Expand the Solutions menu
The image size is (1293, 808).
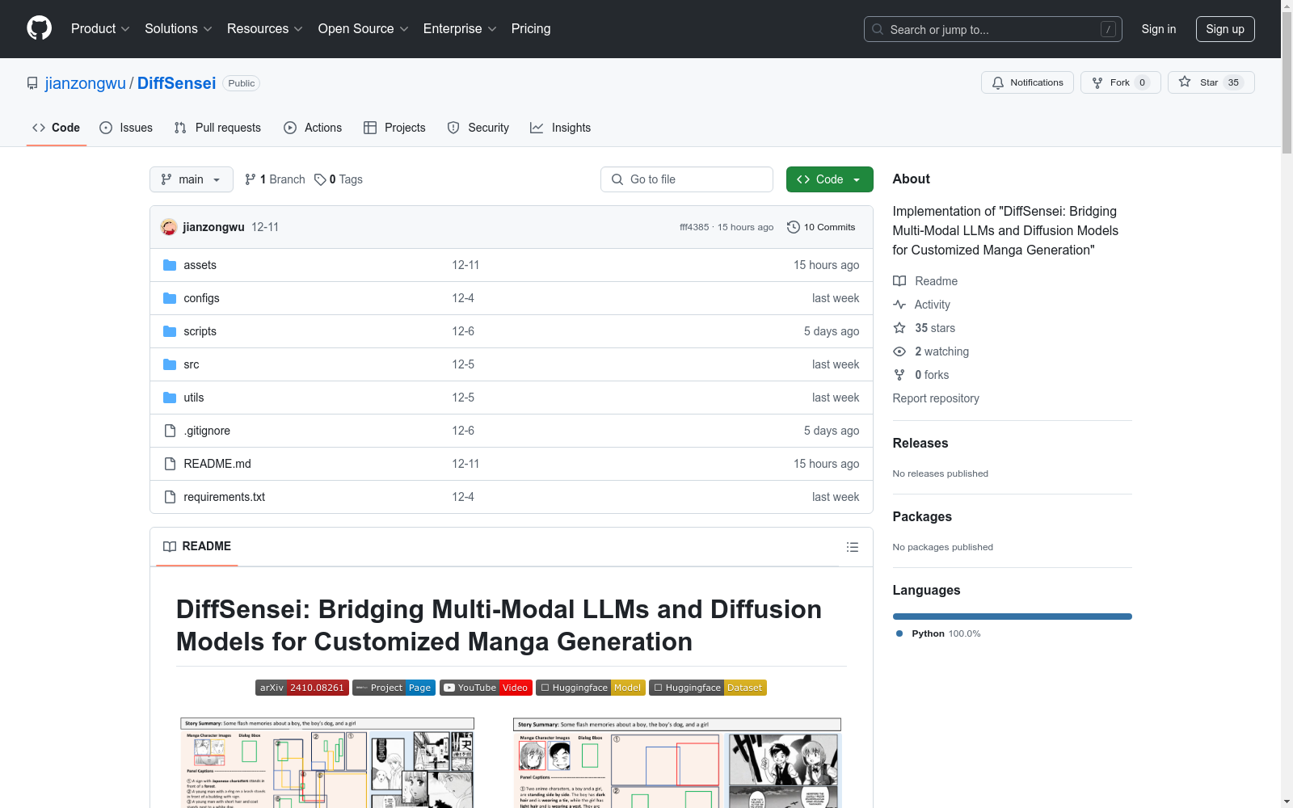[179, 29]
